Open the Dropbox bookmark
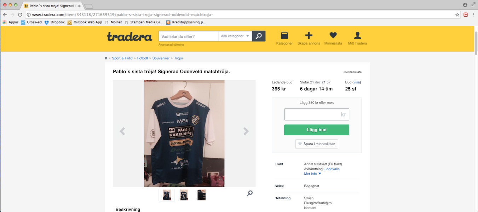 tap(54, 22)
